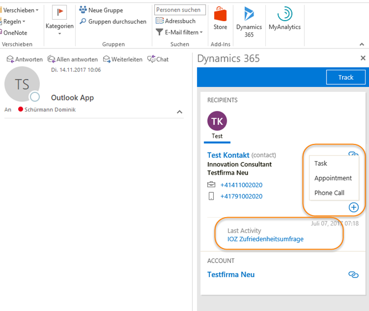This screenshot has height=311, width=369.
Task: Click the plus add-activity icon
Action: (x=353, y=208)
